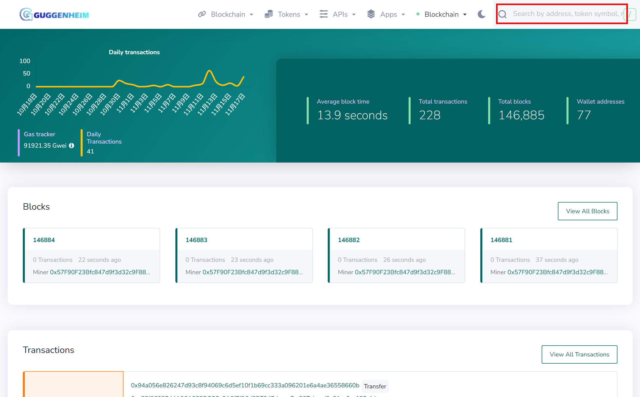Expand the APIs dropdown arrow
640x397 pixels.
pyautogui.click(x=354, y=15)
